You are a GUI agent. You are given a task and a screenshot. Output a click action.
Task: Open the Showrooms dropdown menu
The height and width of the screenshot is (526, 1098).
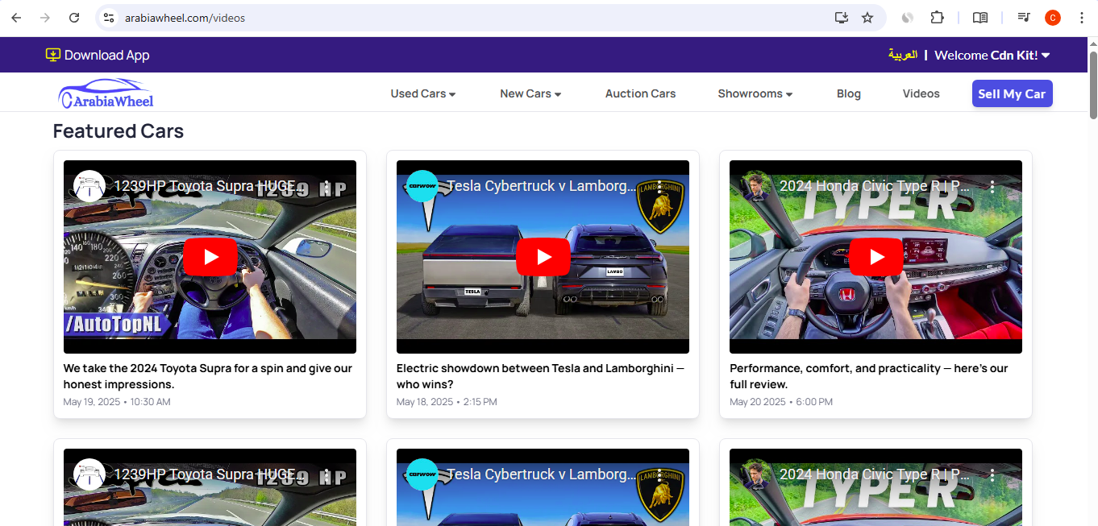click(755, 93)
